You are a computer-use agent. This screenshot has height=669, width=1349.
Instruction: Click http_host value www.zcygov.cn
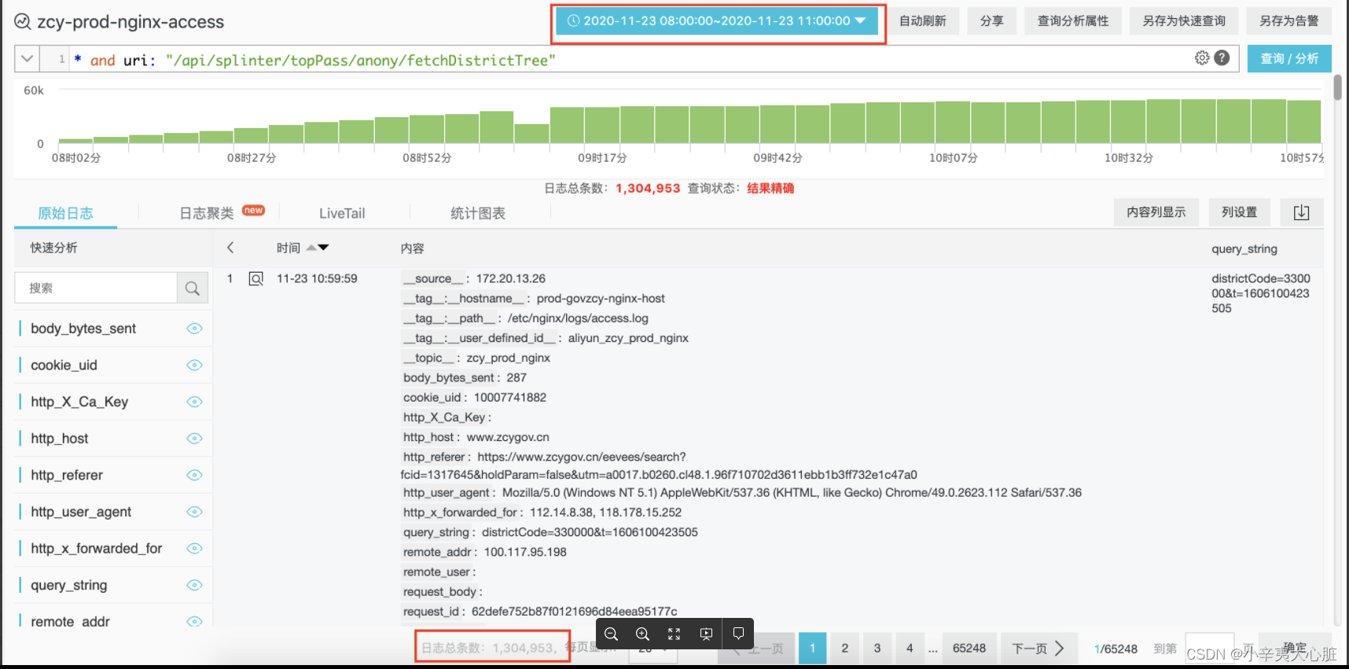tap(508, 437)
